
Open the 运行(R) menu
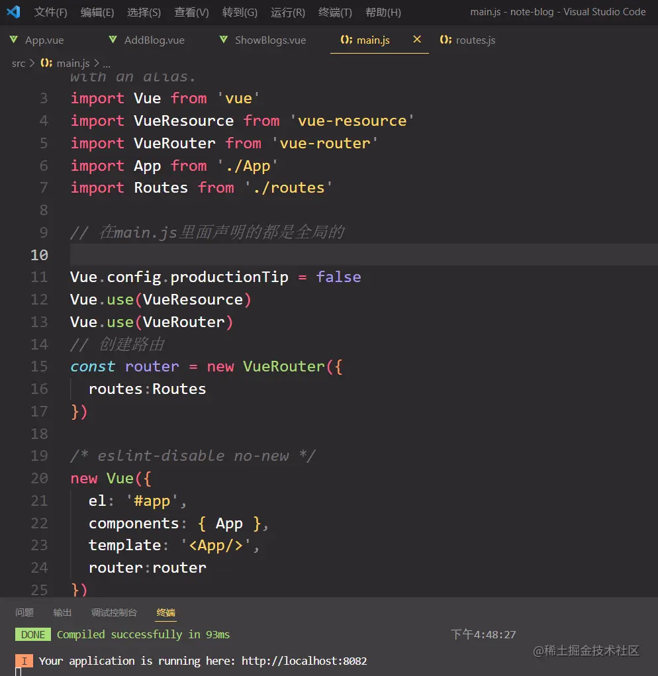point(287,12)
